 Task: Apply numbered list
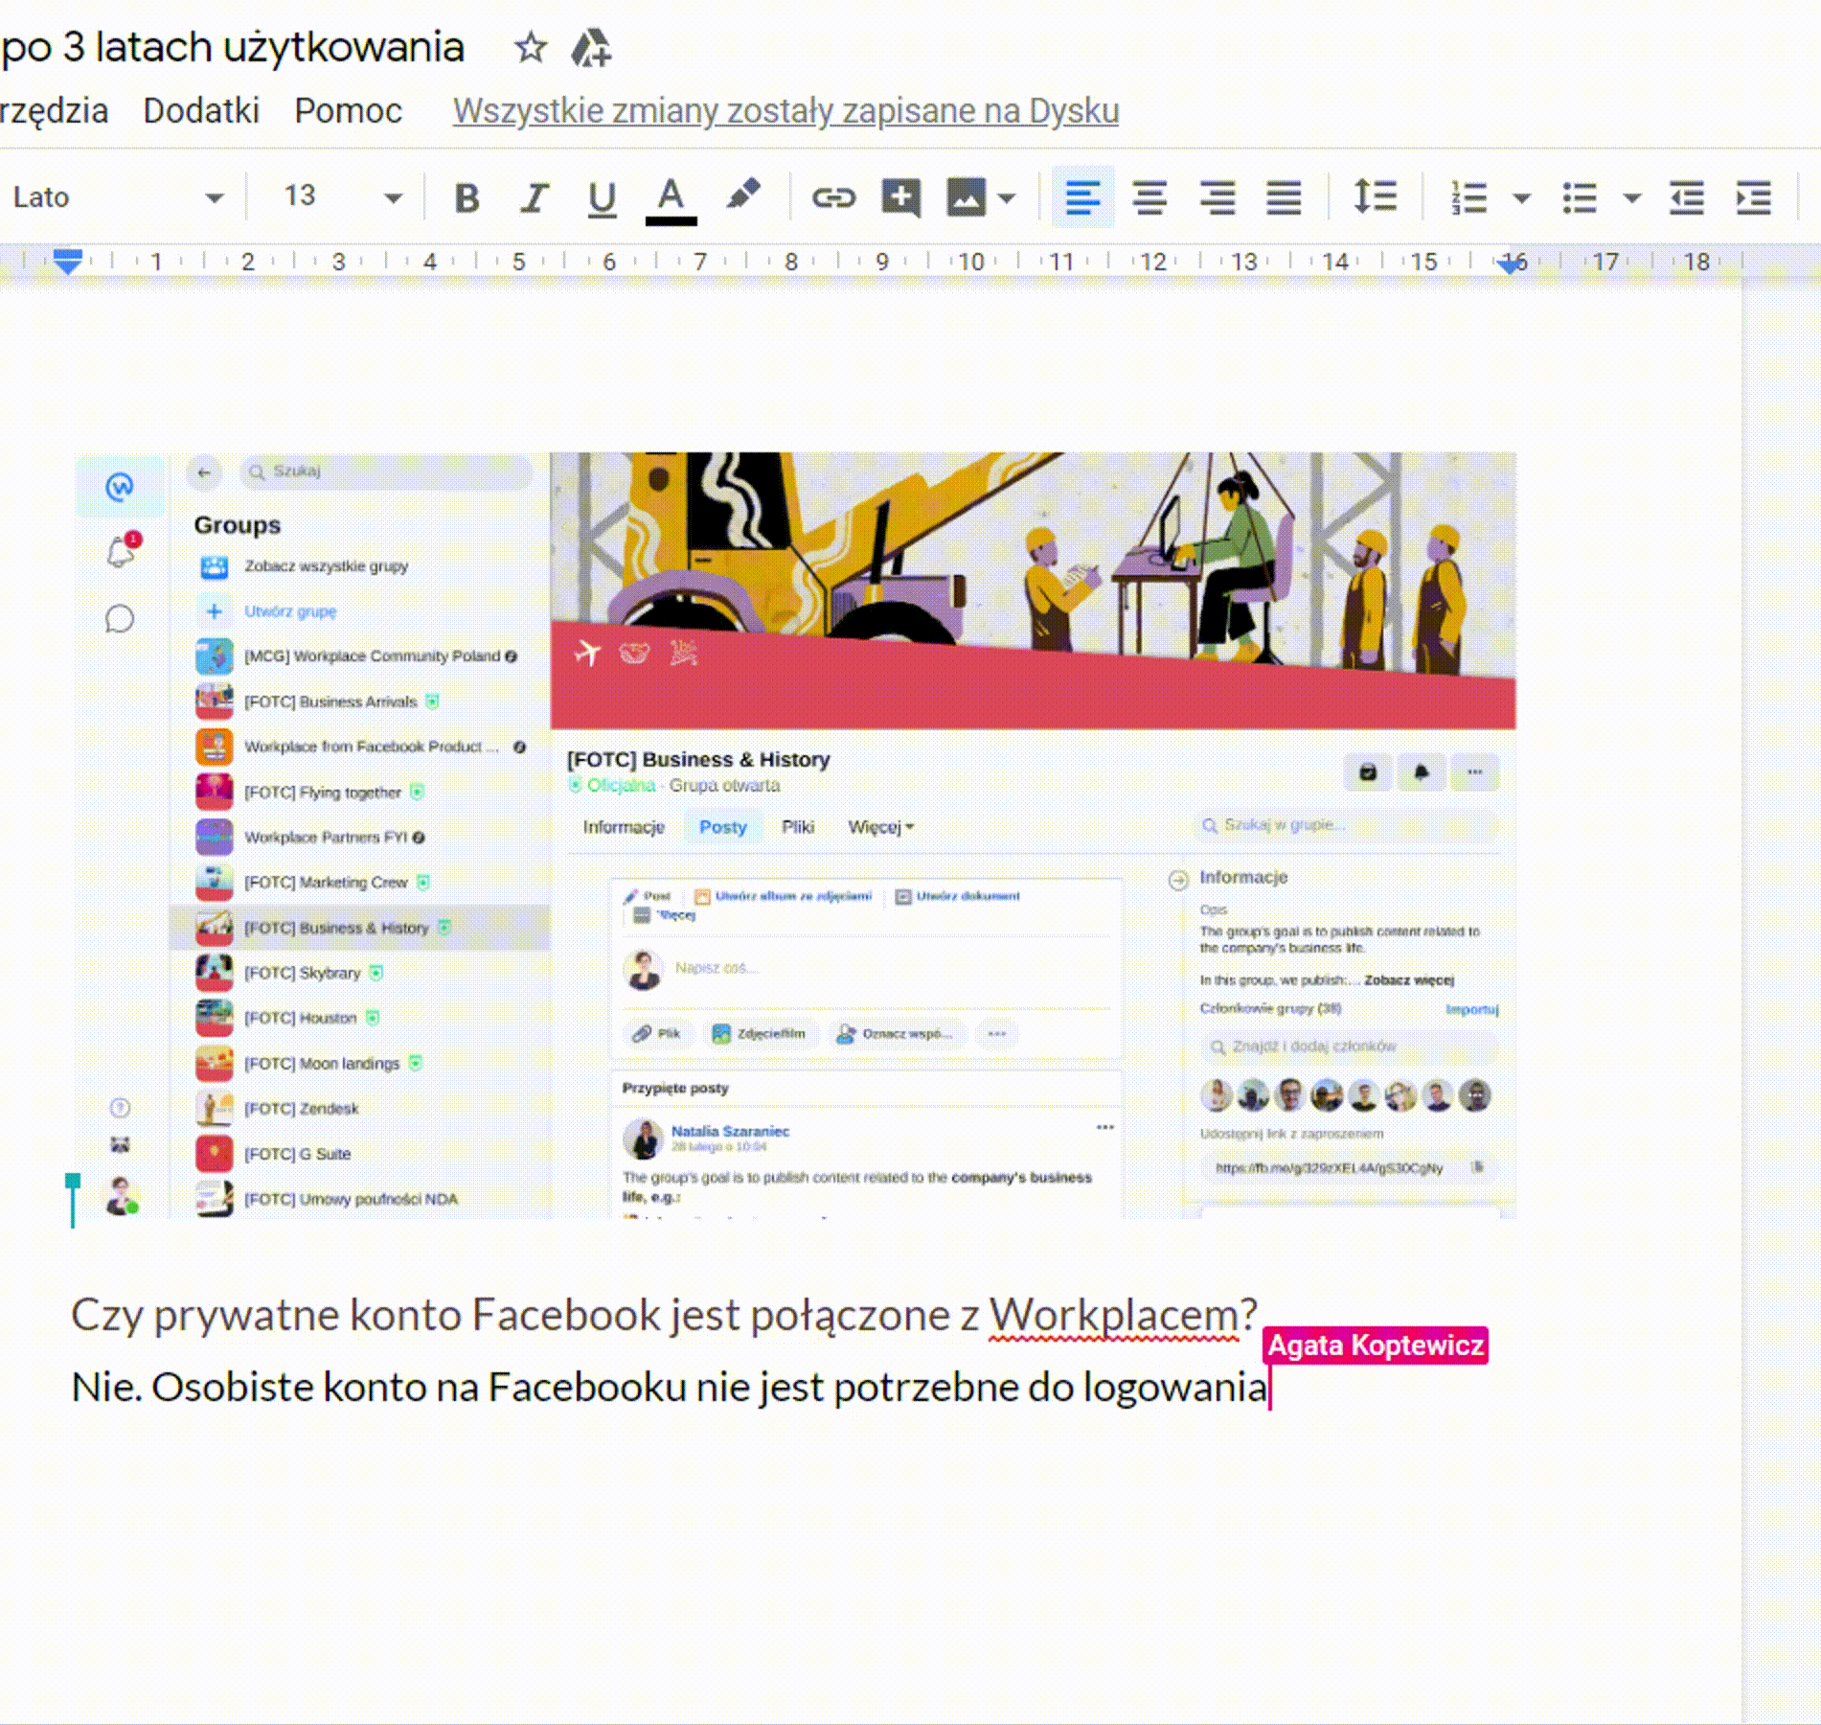1468,198
